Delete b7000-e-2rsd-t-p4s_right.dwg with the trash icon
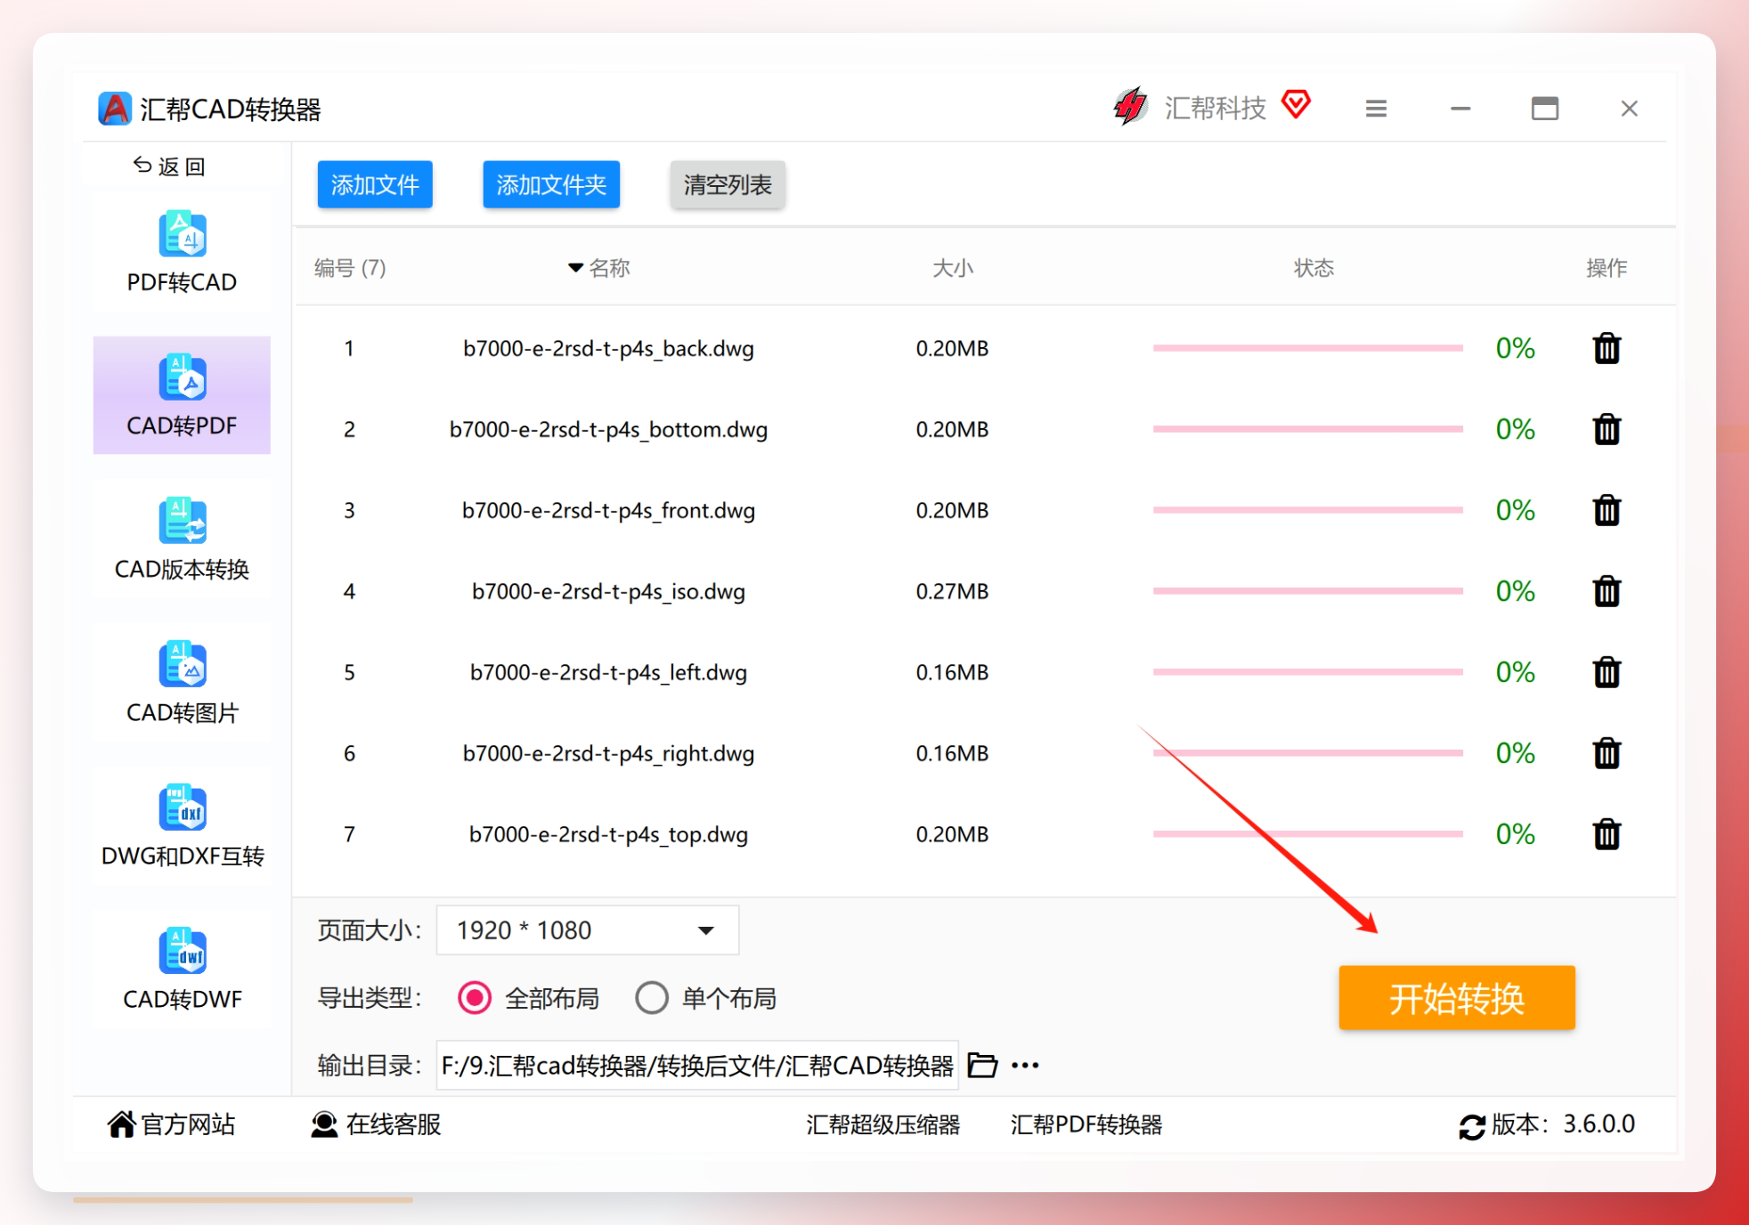 click(x=1607, y=753)
